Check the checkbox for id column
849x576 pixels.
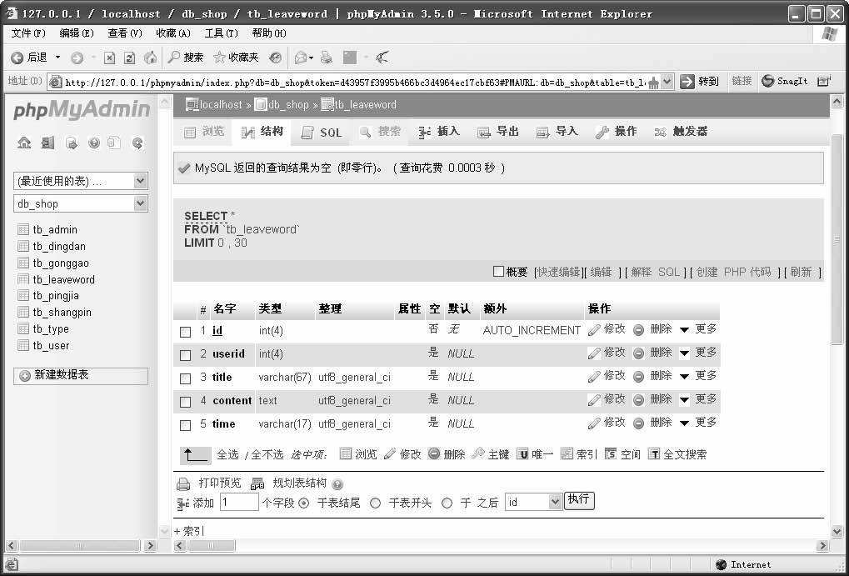click(x=185, y=332)
